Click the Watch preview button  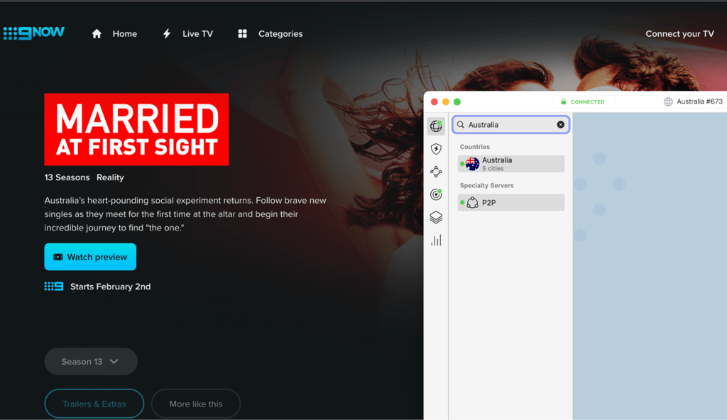click(x=90, y=257)
